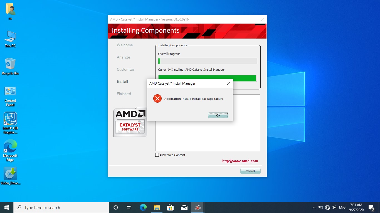Open network settings from the tray globe icon
This screenshot has height=213, width=380.
pyautogui.click(x=327, y=207)
